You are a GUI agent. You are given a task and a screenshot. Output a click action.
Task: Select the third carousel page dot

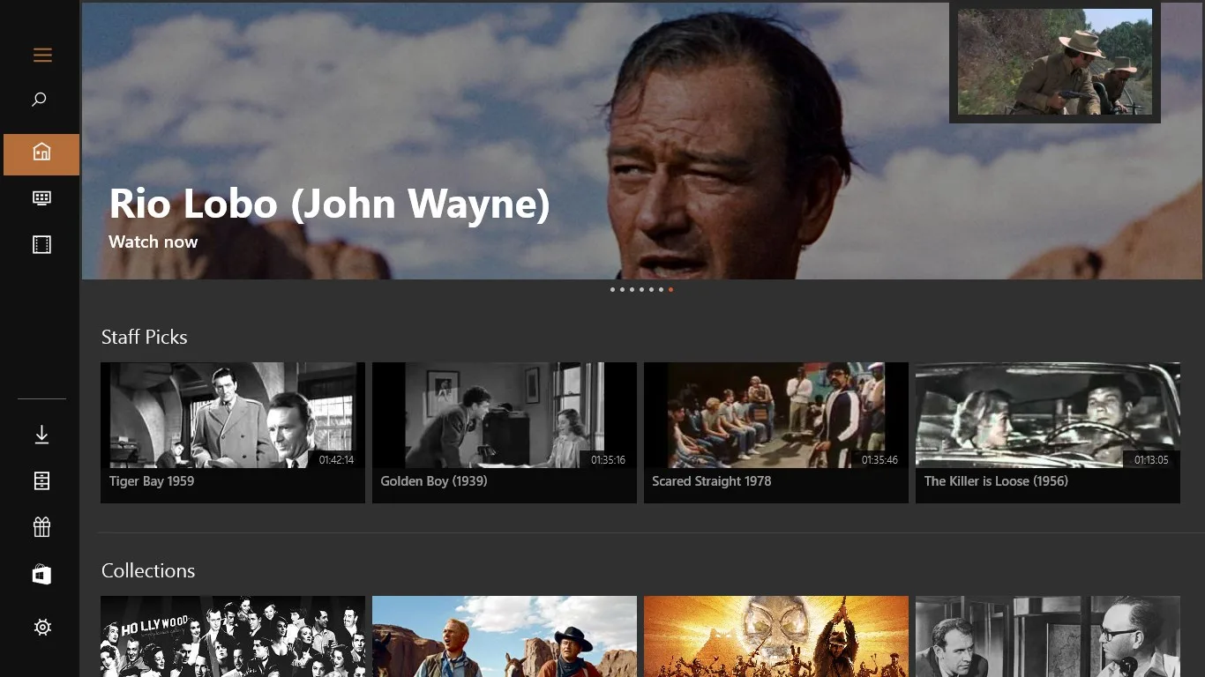632,289
